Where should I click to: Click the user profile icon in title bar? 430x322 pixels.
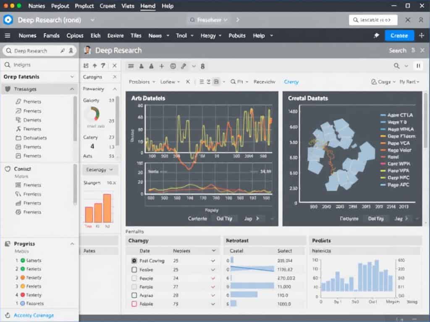click(421, 20)
